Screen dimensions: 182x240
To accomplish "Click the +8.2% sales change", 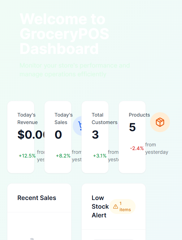I will [63, 156].
